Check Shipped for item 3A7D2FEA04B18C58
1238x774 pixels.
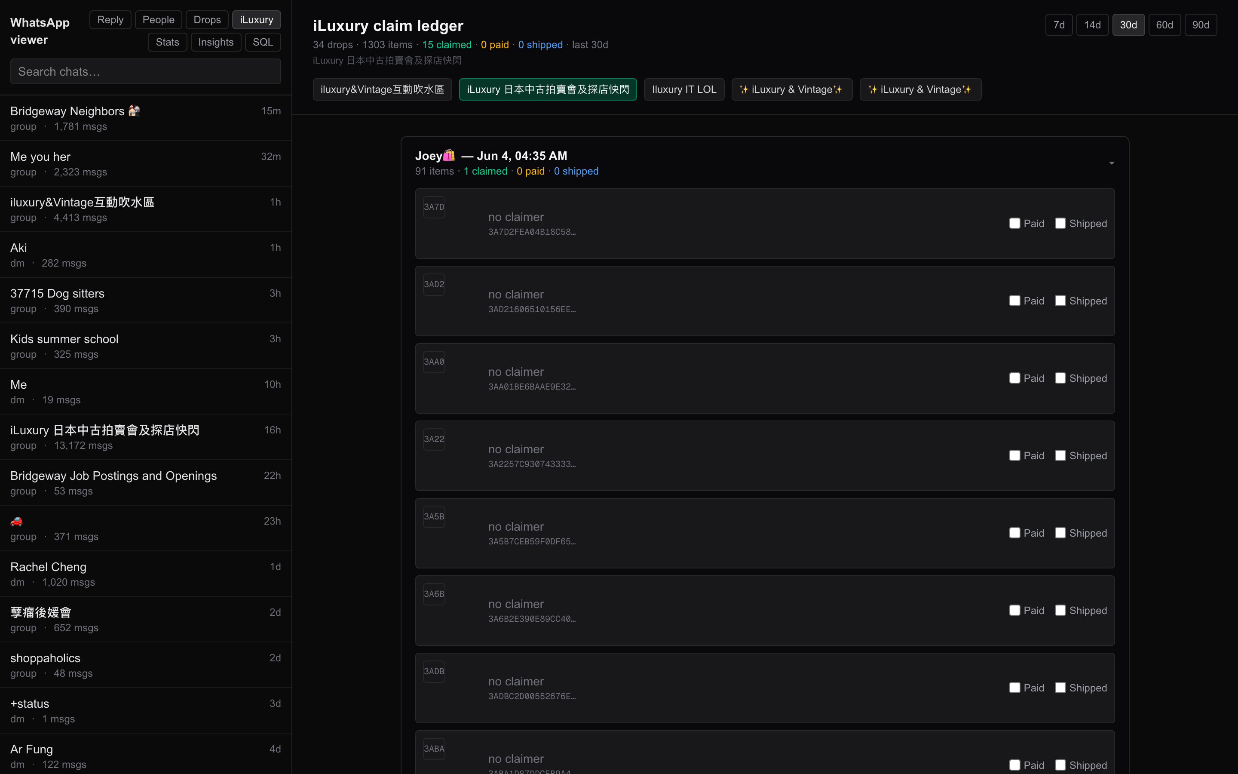(1060, 223)
